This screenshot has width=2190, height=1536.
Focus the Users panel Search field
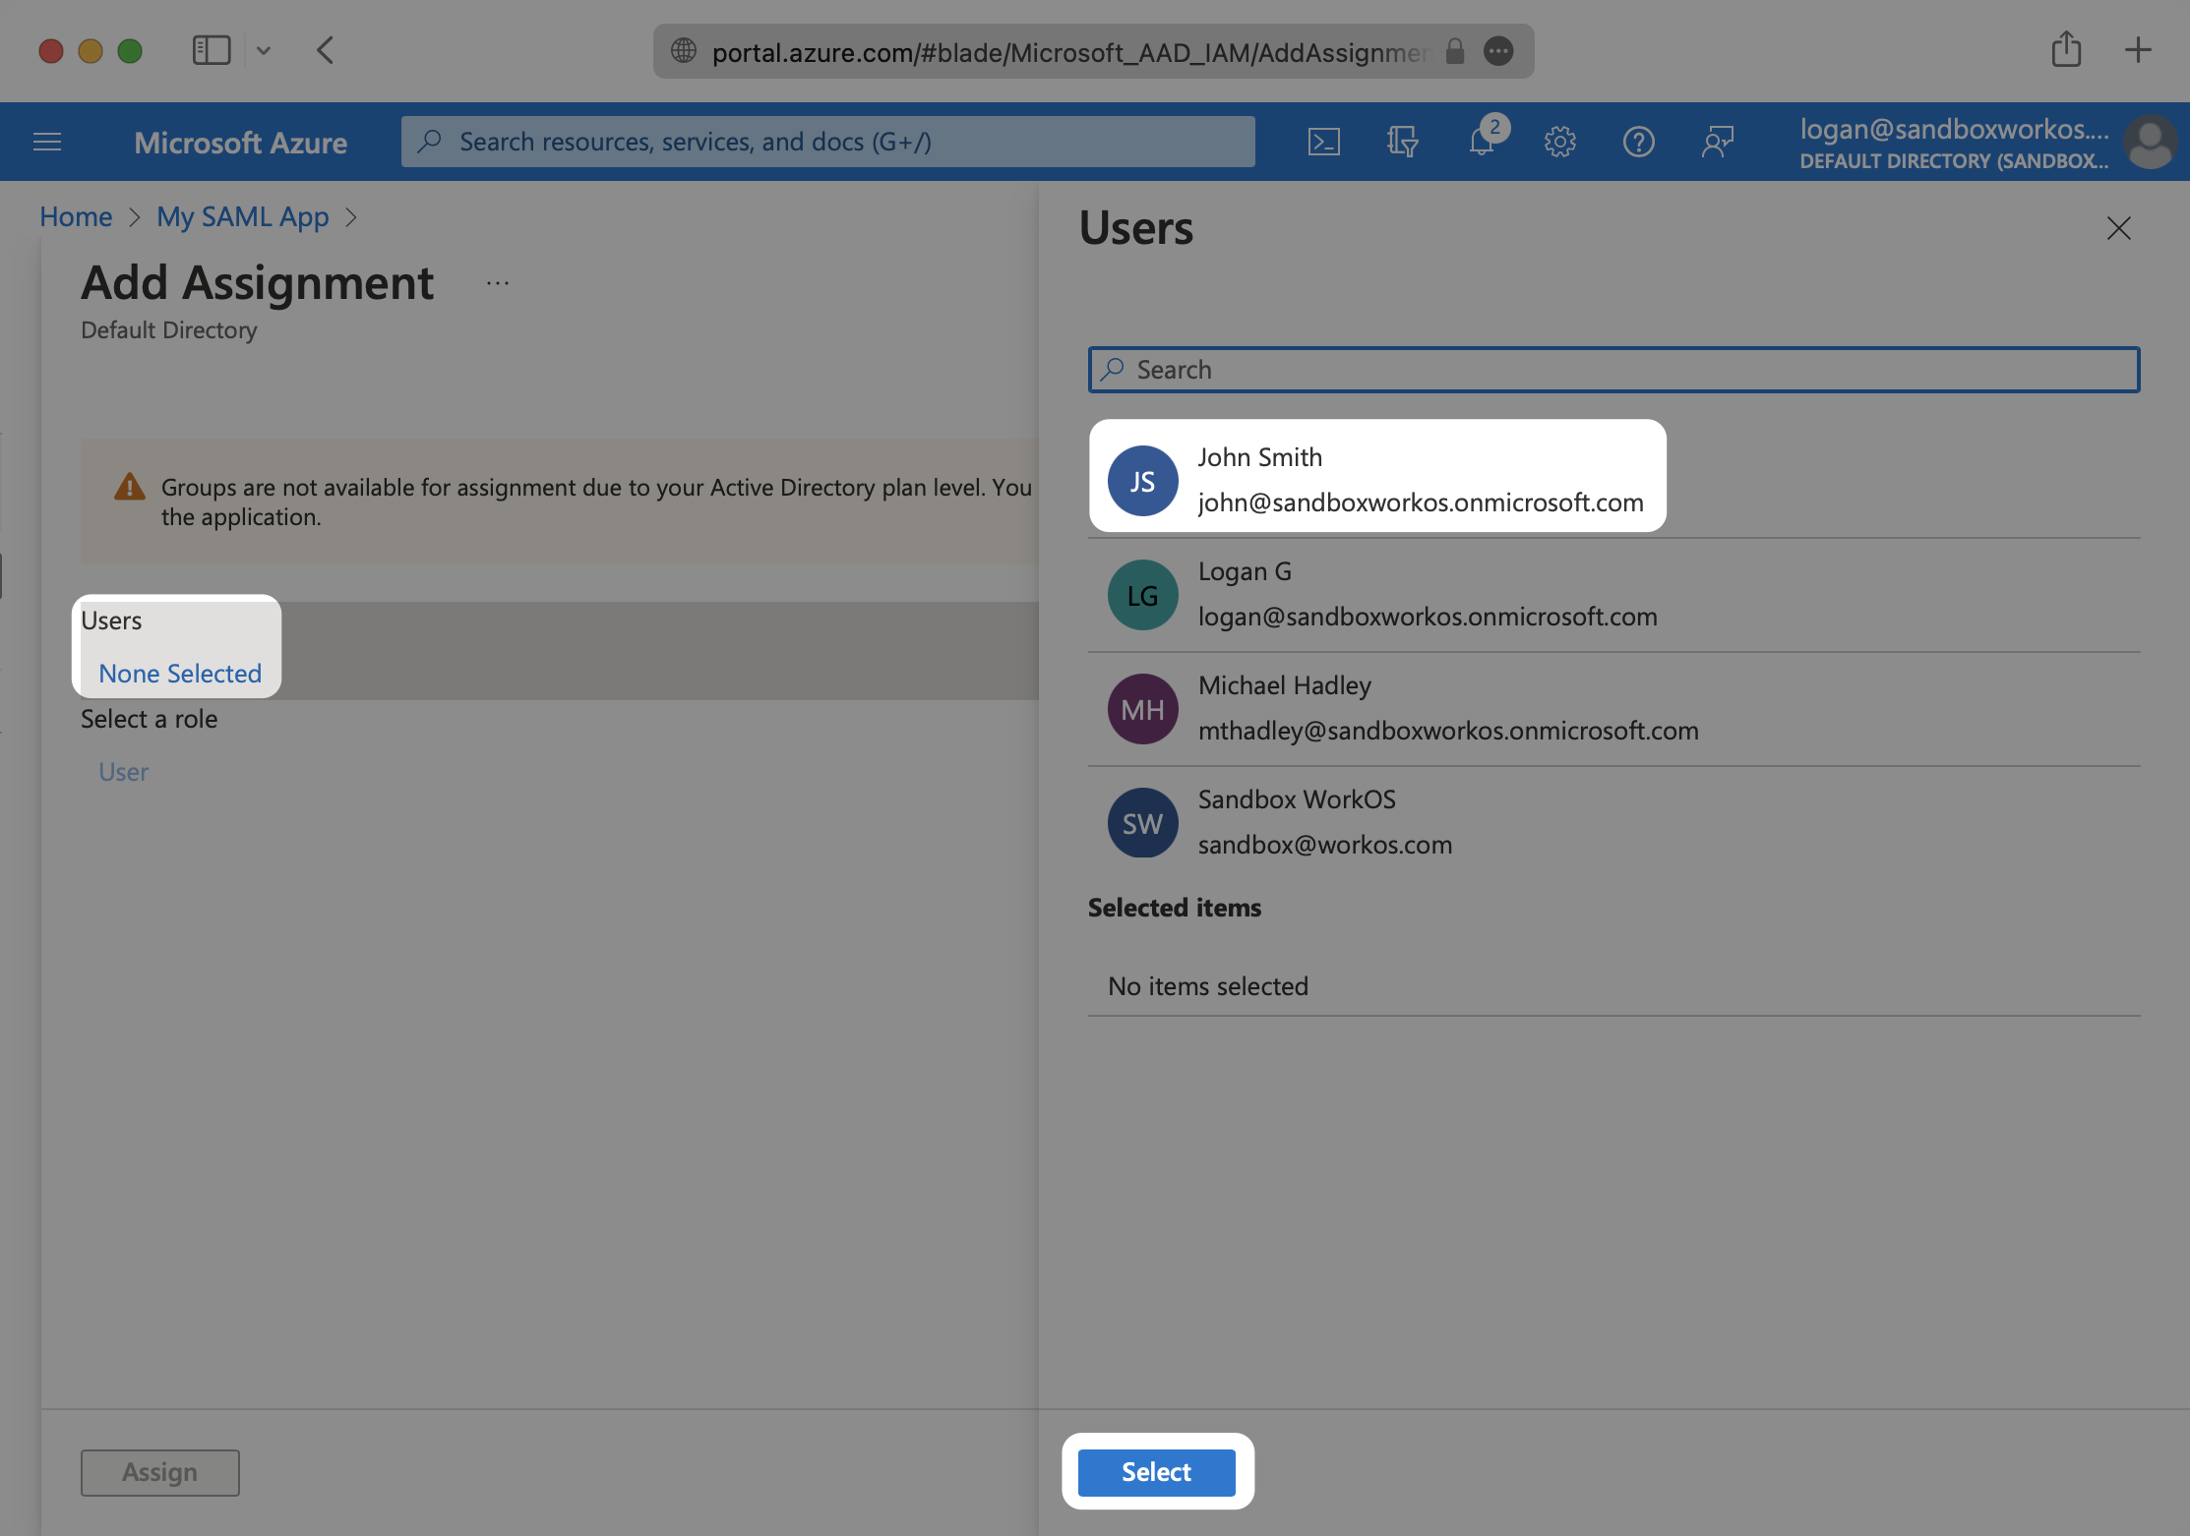tap(1613, 370)
